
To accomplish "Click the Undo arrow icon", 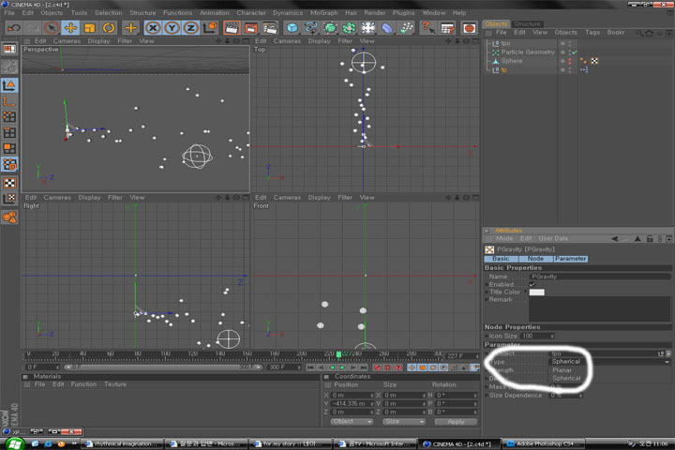I will (14, 28).
